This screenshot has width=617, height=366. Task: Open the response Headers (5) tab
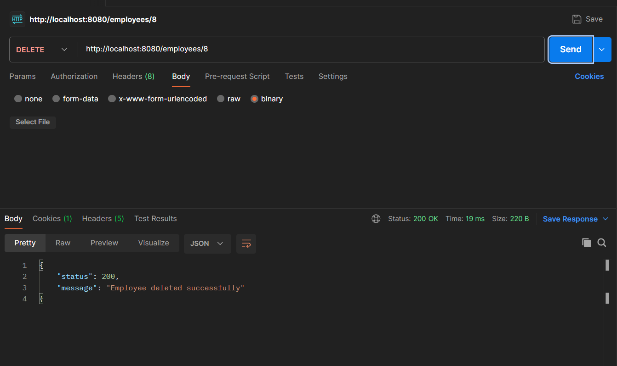pos(103,218)
